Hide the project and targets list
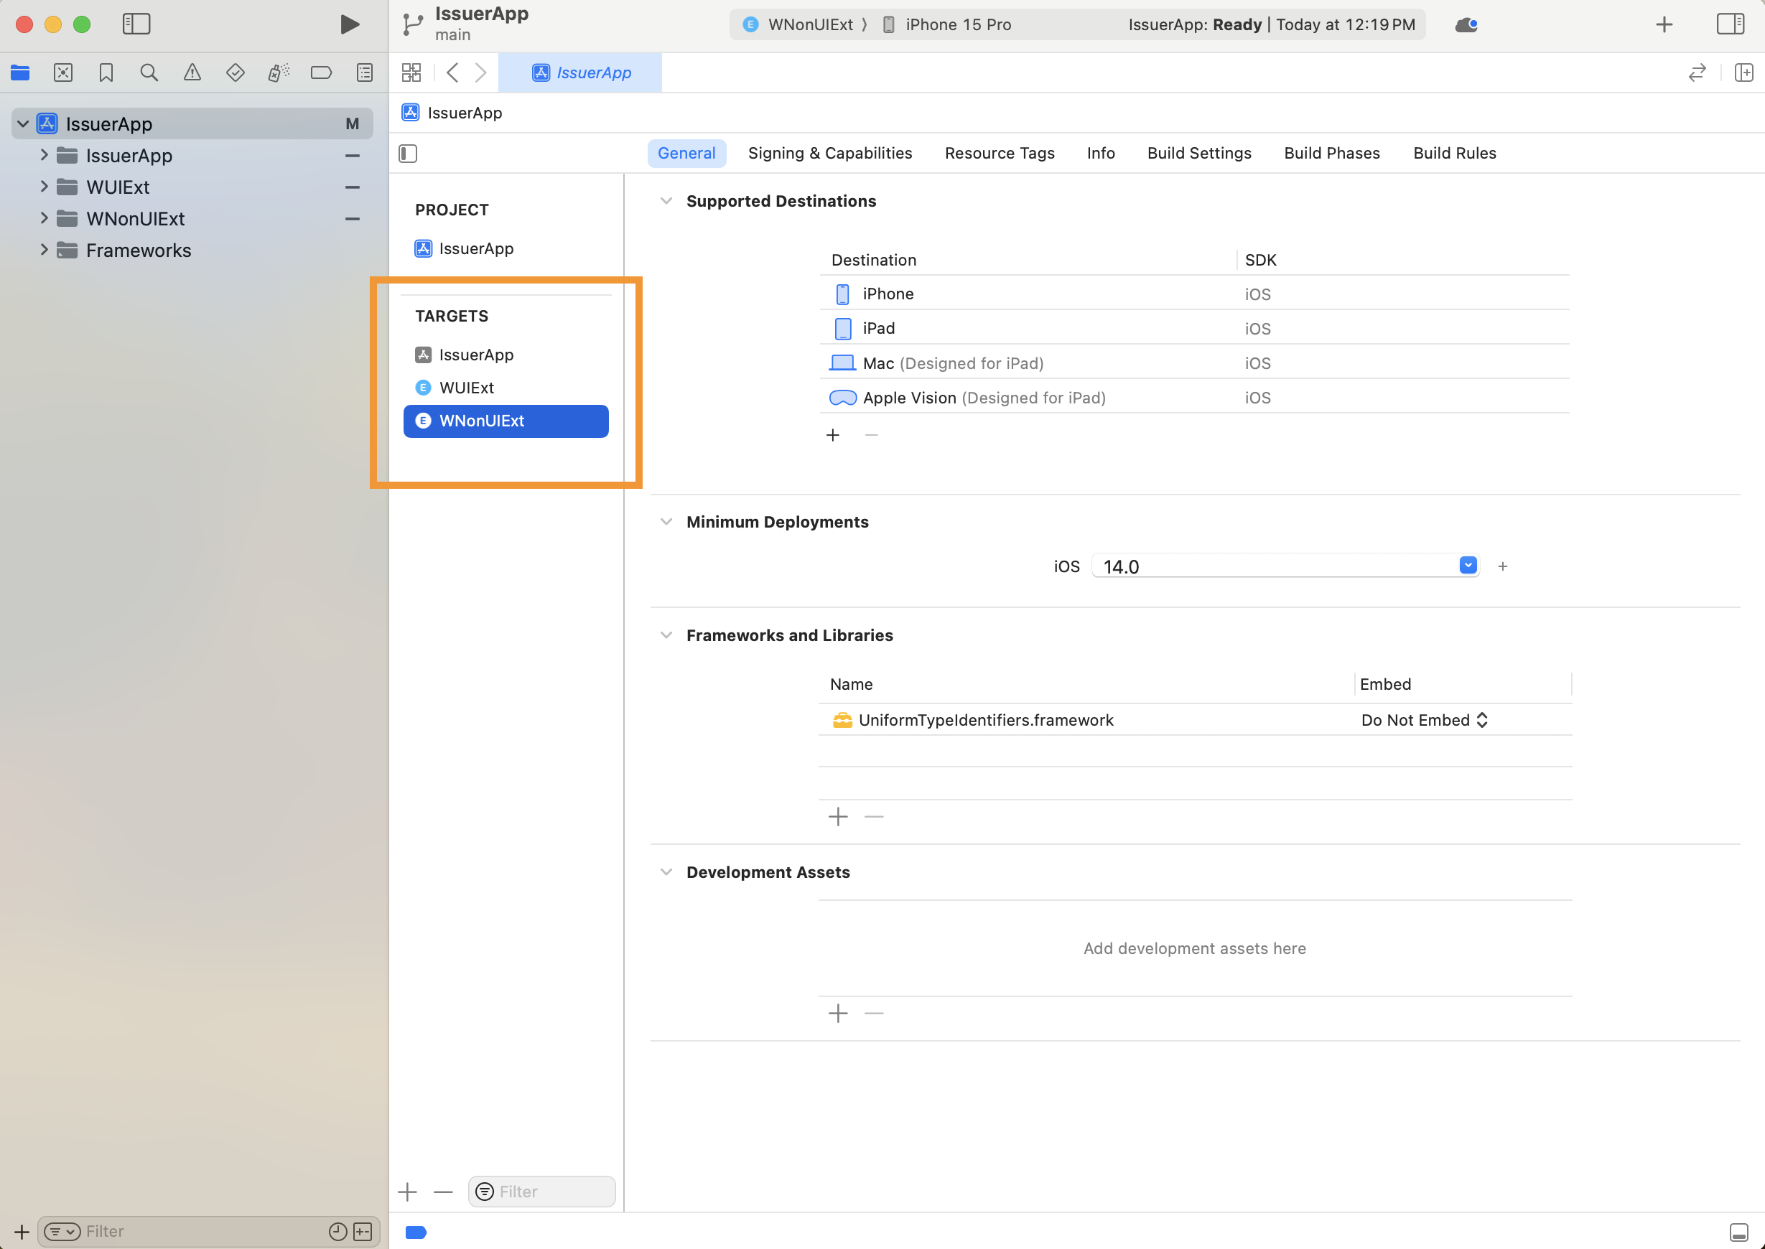This screenshot has width=1765, height=1249. tap(408, 154)
